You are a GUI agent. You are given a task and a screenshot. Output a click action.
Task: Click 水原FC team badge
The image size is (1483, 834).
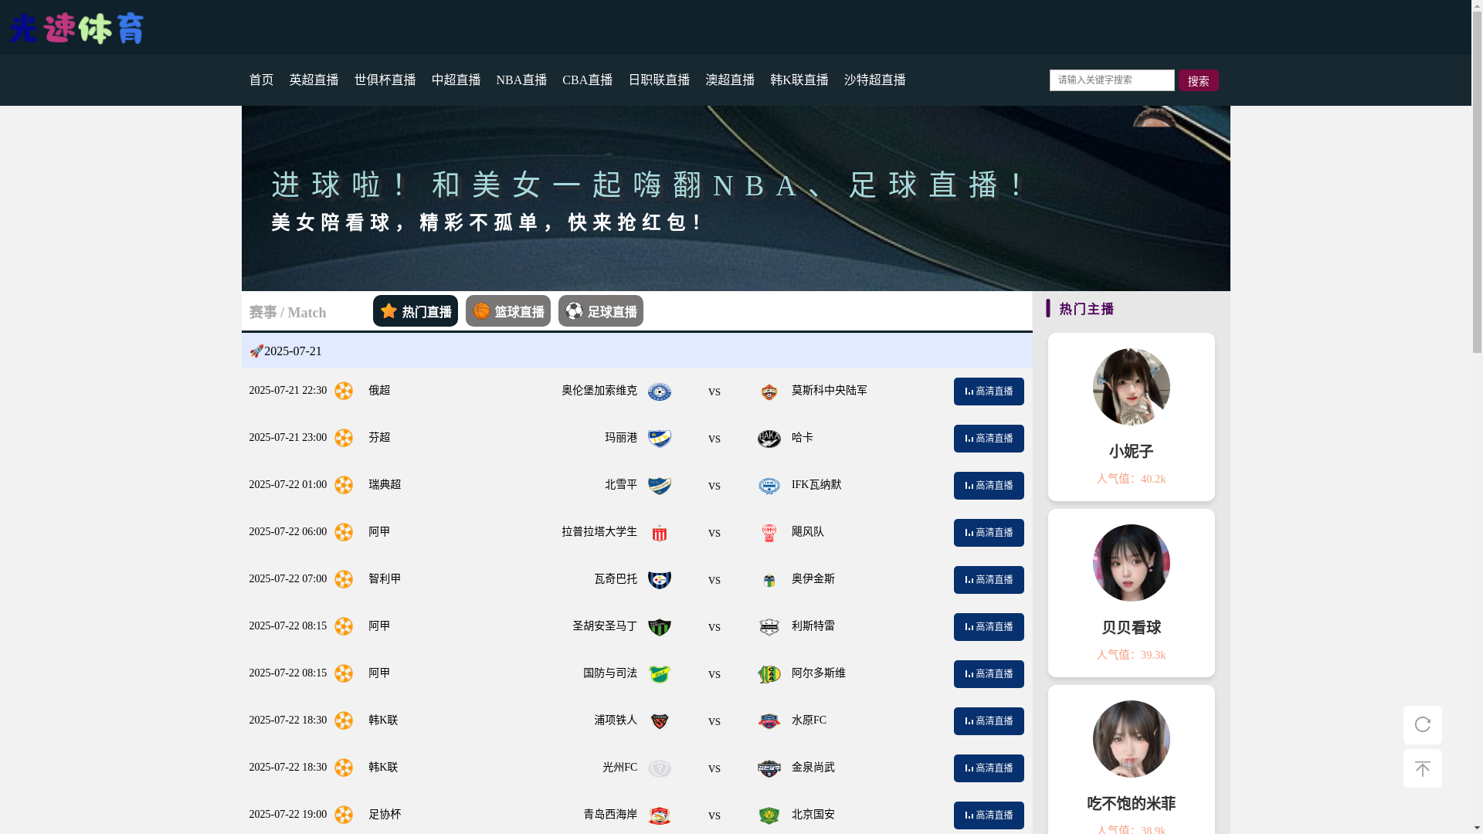[769, 721]
